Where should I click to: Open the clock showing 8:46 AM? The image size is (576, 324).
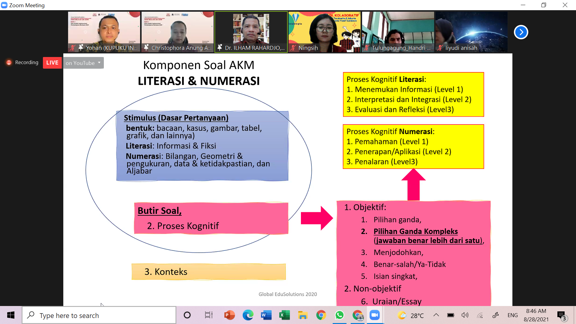[x=536, y=315]
